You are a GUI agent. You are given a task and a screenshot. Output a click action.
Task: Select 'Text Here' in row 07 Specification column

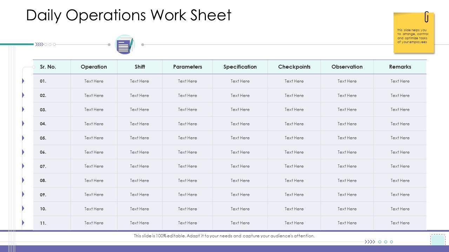tap(240, 166)
